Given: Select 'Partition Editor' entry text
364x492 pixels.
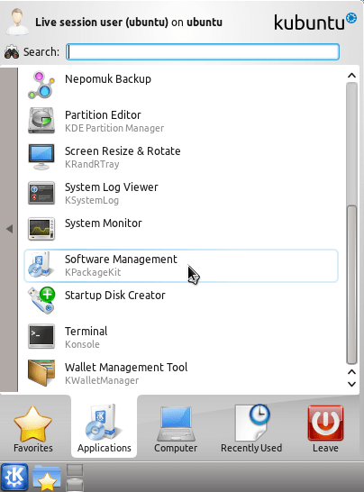Looking at the screenshot, I should [103, 115].
